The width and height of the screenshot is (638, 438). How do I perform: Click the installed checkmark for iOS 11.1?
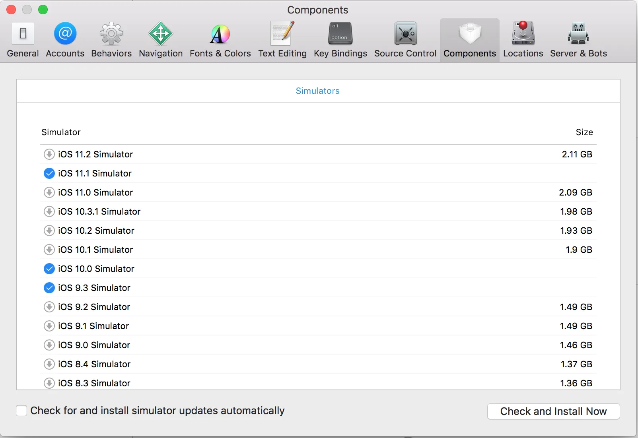[x=49, y=173]
